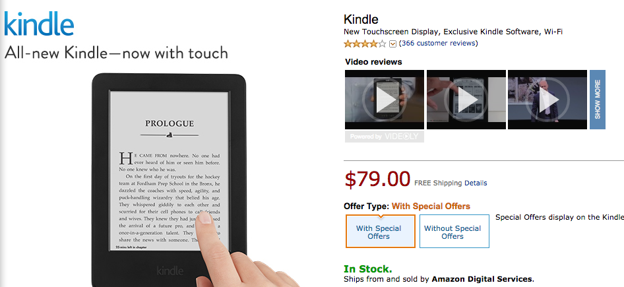Viewport: 624px width, 287px height.
Task: Click the Video reviews heading
Action: click(373, 62)
